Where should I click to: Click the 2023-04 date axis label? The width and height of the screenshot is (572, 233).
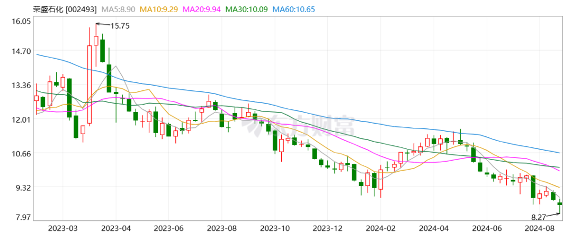pos(116,228)
